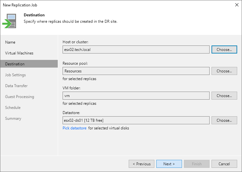Switch to the Job Settings step
242x172 pixels.
tap(15, 75)
